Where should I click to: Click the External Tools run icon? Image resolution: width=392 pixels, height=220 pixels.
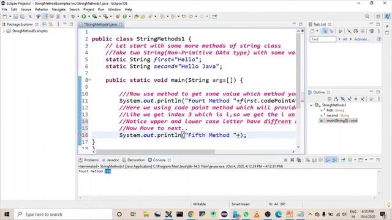tap(105, 16)
